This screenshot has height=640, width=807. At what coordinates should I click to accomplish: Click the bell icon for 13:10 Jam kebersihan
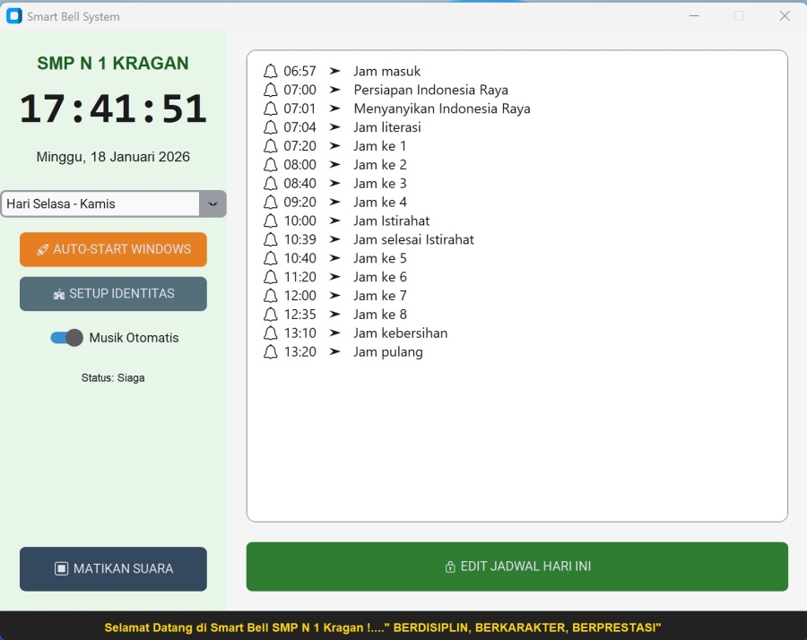[271, 333]
